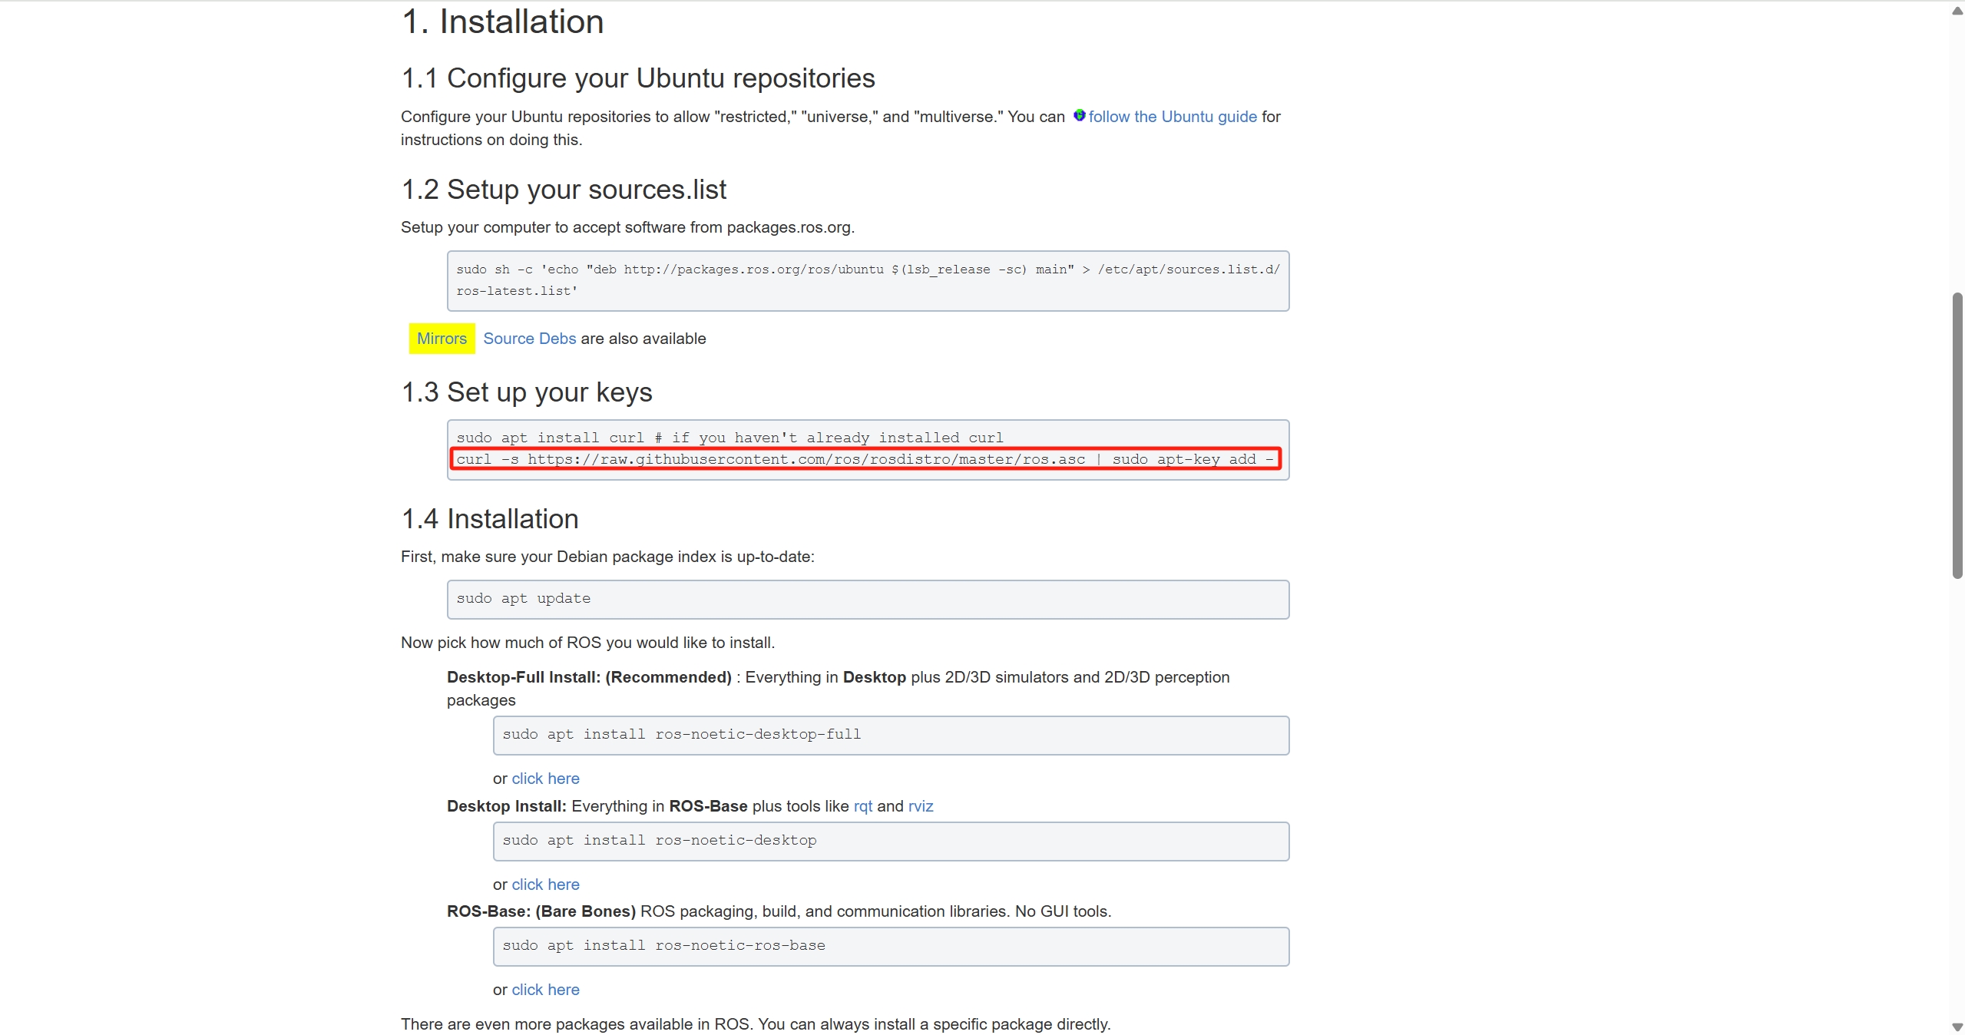Open the follow the Ubuntu guide link
The width and height of the screenshot is (1965, 1035).
click(1173, 117)
